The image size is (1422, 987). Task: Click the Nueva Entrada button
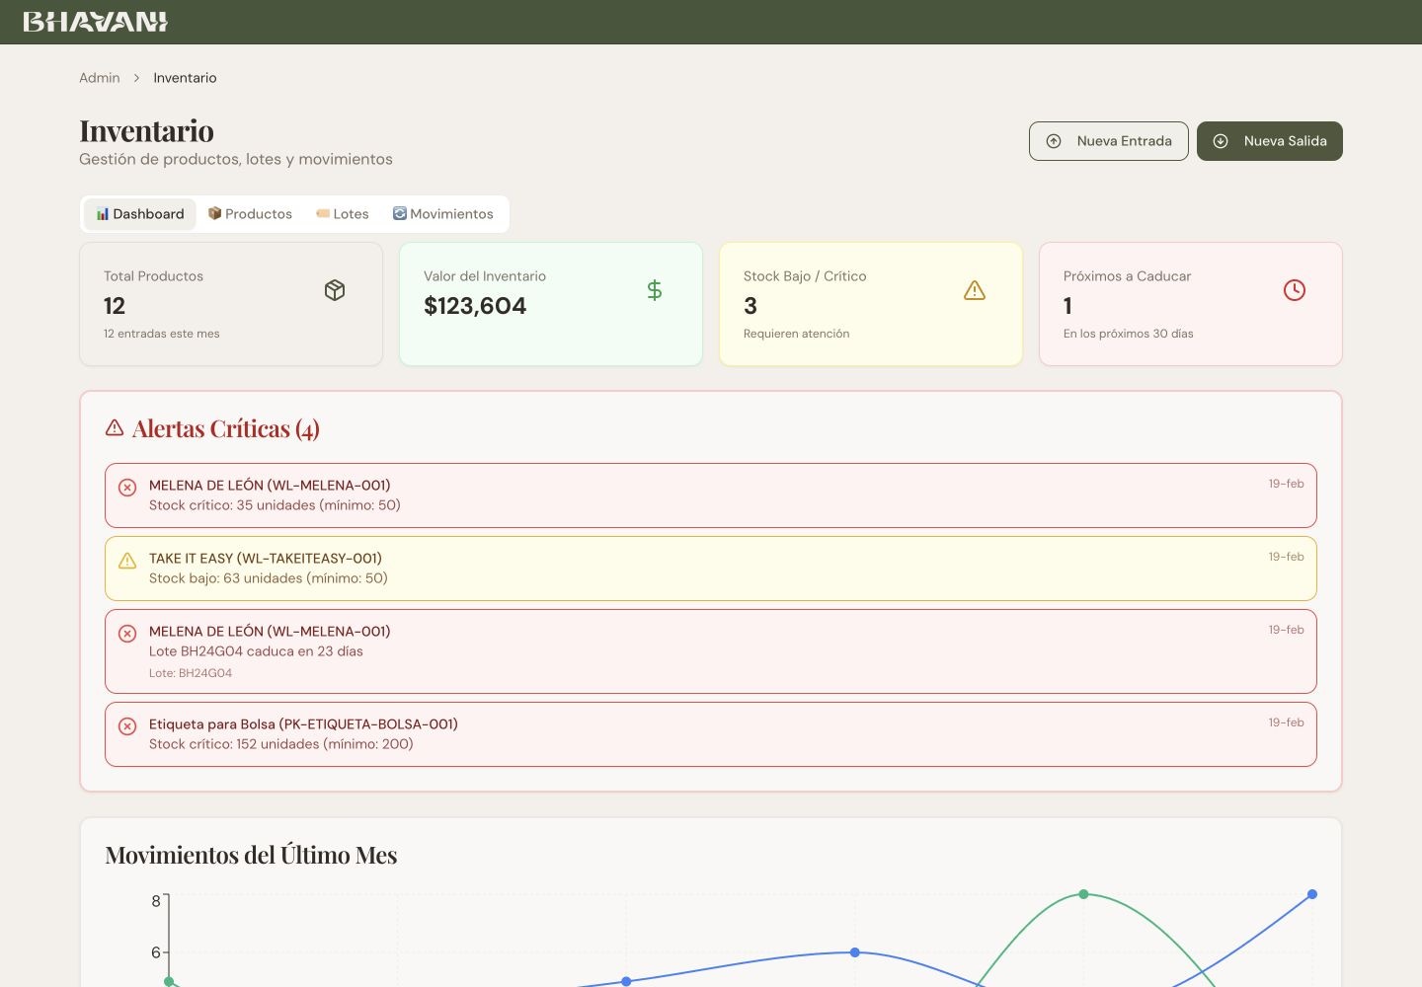(x=1109, y=141)
